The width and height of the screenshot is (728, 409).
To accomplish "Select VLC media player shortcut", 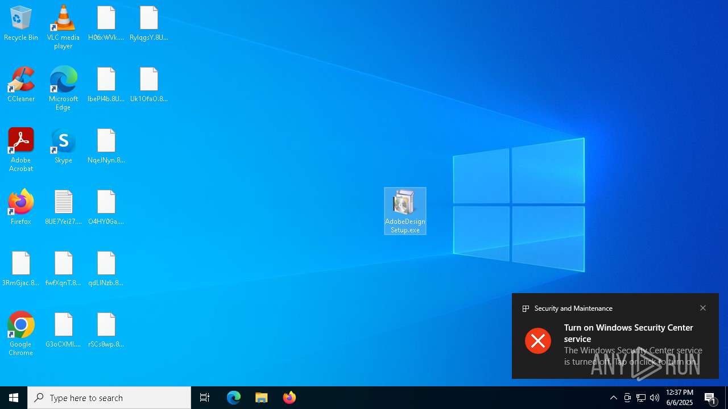I will click(63, 27).
